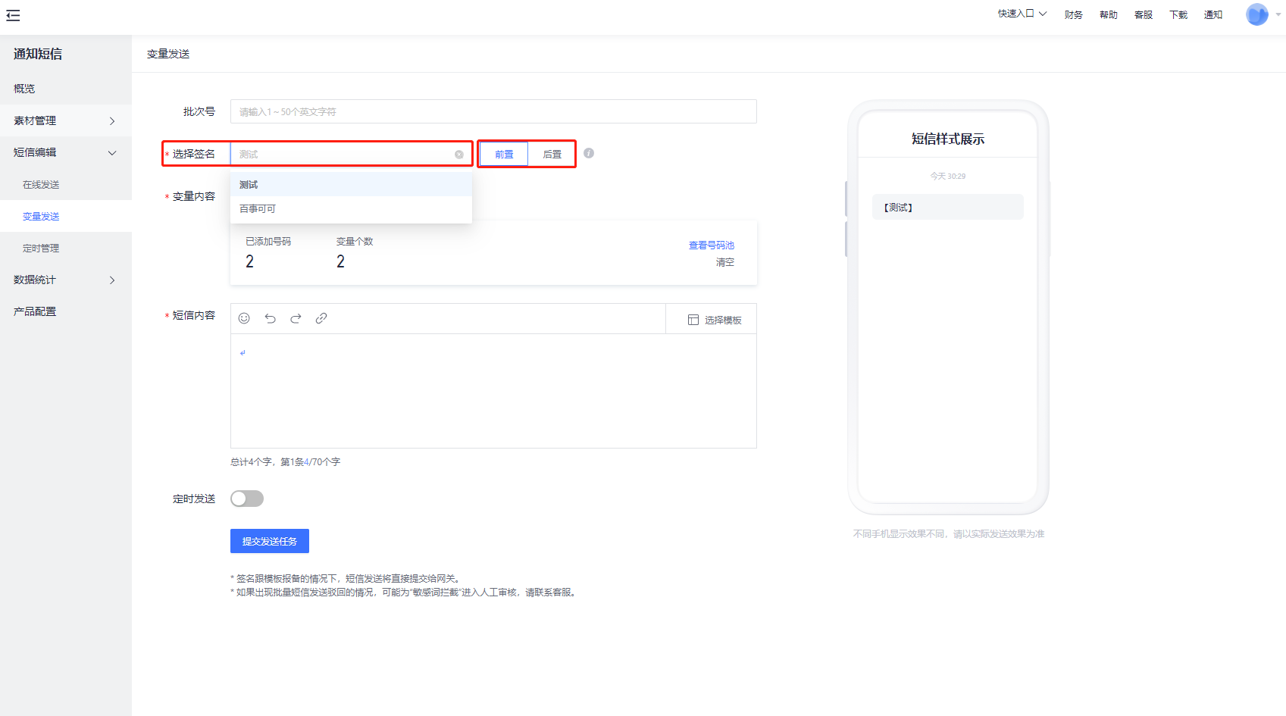Screen dimensions: 1286x716
Task: Click the 变量发送 page header
Action: 168,54
